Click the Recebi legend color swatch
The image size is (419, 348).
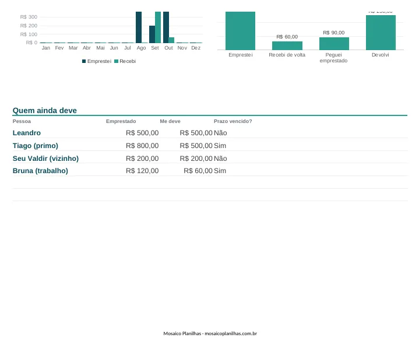[x=116, y=61]
